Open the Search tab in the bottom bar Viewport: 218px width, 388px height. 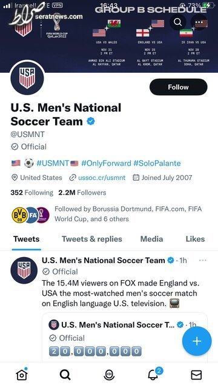pyautogui.click(x=65, y=375)
